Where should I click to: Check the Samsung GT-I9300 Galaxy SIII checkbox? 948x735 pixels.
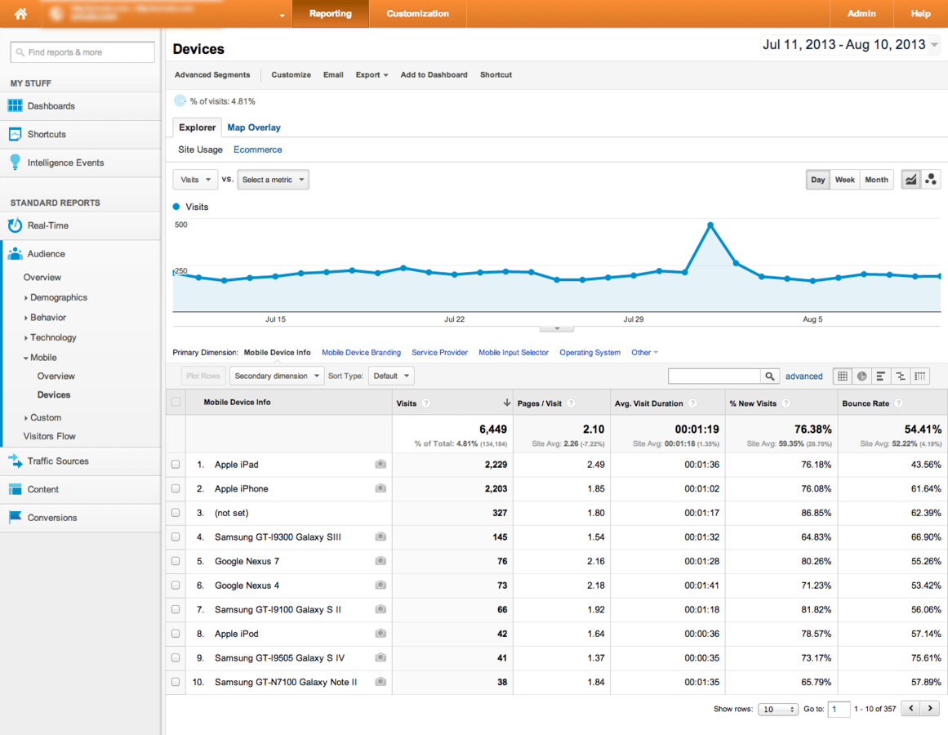pyautogui.click(x=176, y=537)
